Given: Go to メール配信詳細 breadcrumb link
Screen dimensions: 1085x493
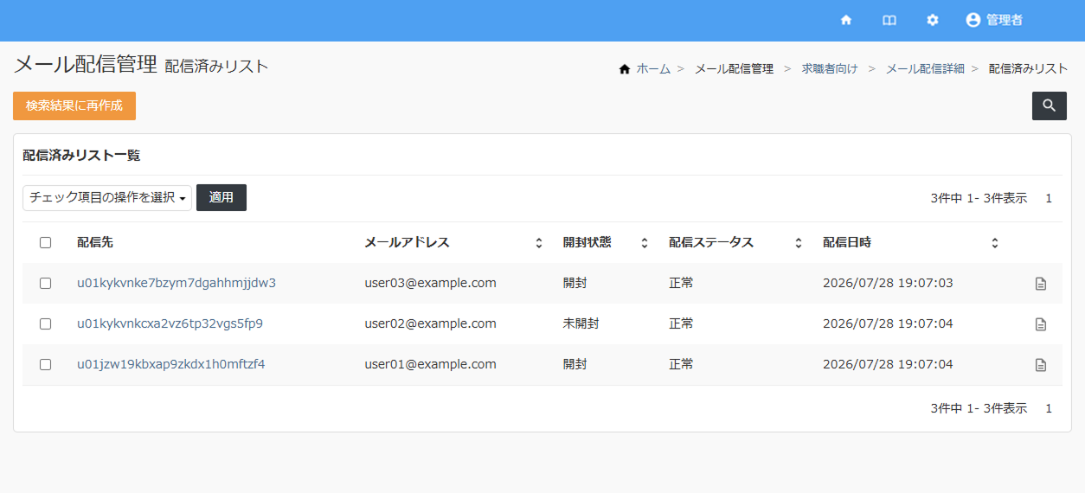Looking at the screenshot, I should click(x=925, y=68).
